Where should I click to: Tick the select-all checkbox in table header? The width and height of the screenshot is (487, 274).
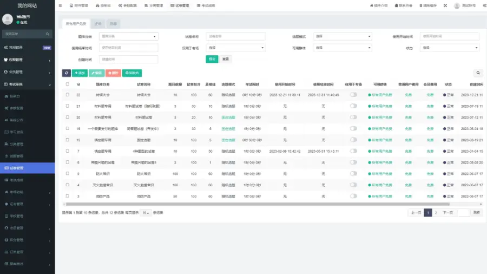(67, 84)
